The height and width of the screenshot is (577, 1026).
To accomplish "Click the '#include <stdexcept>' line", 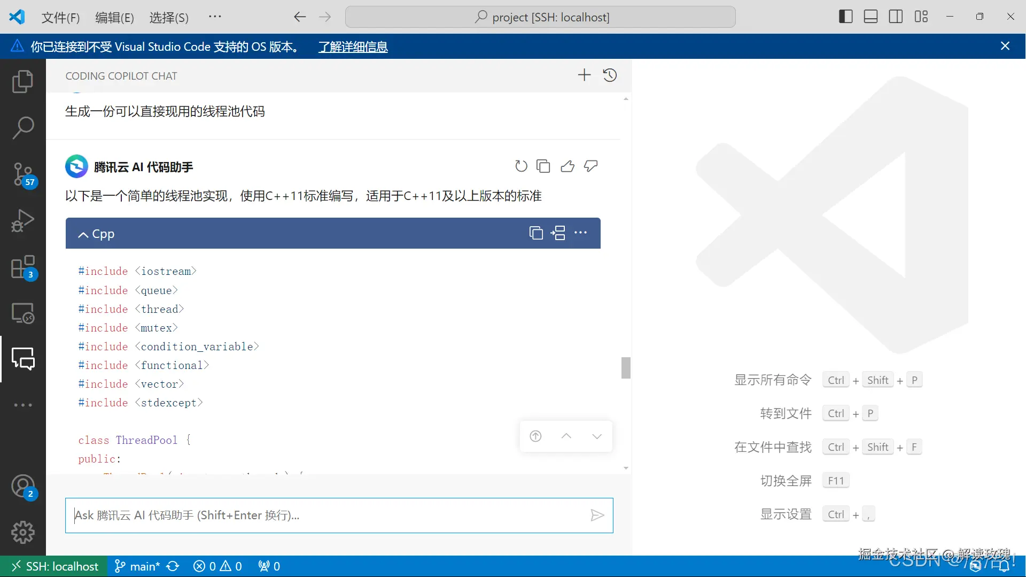I will coord(141,403).
